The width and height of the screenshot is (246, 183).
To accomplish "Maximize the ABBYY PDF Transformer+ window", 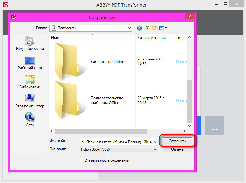I will 225,4.
